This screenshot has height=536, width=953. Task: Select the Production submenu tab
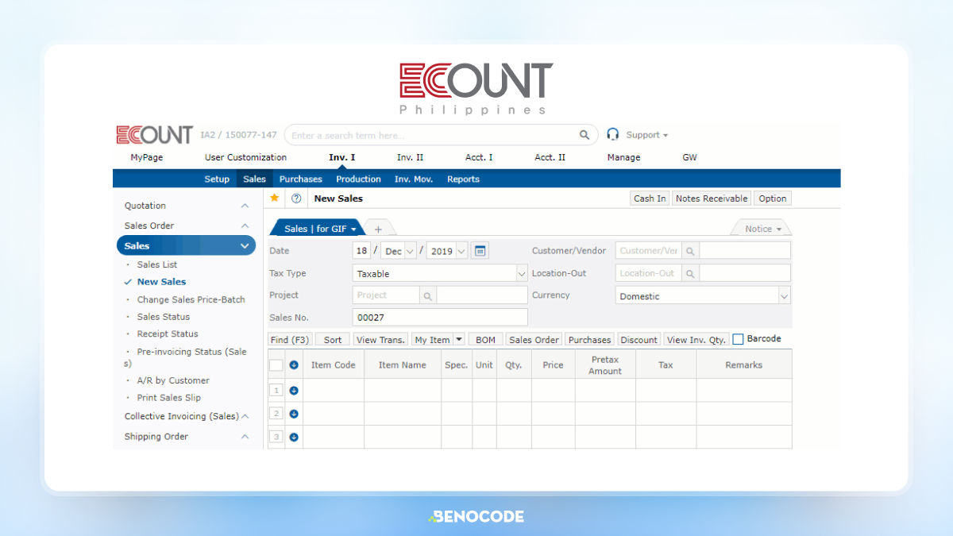(358, 179)
